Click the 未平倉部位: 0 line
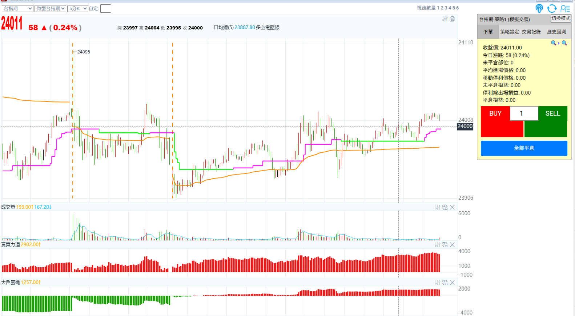 pyautogui.click(x=498, y=63)
